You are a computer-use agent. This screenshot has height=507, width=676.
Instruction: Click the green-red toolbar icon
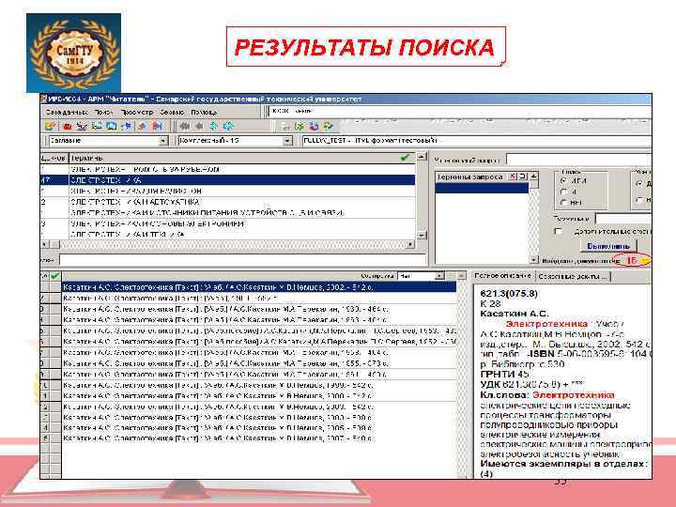tap(300, 127)
